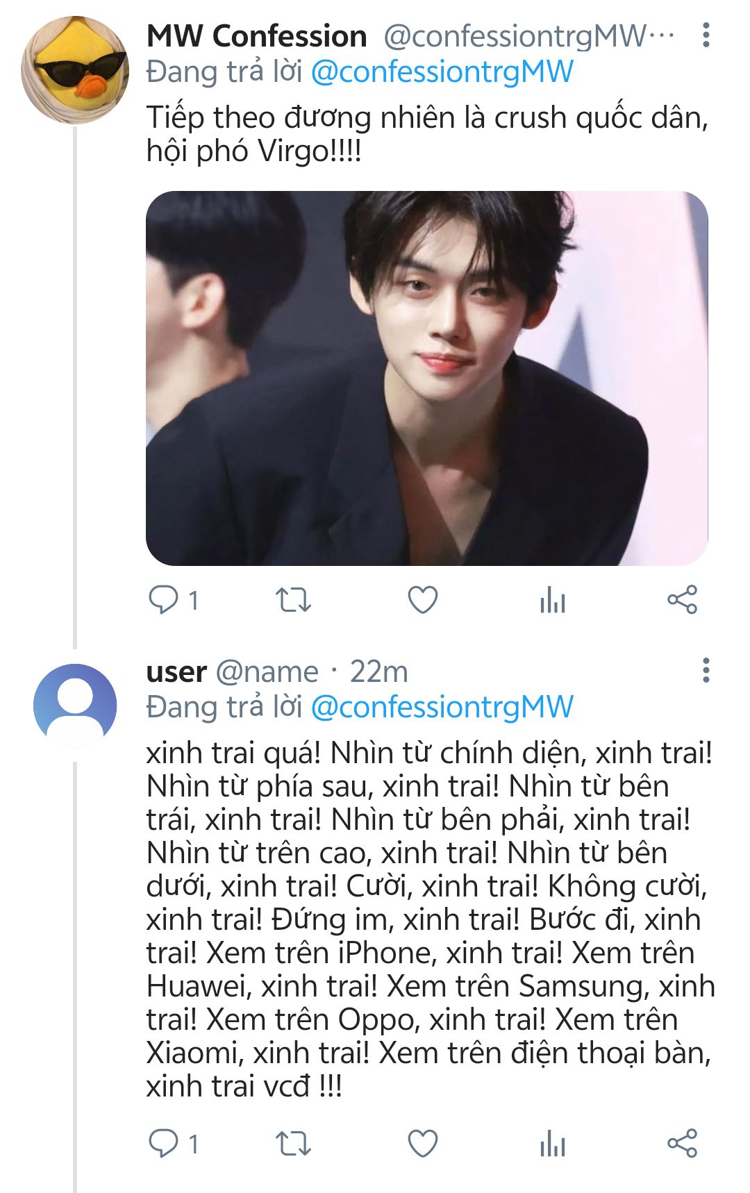Viewport: 750px width, 1193px height.
Task: Open reply thread on MW Confession tweet
Action: click(174, 600)
